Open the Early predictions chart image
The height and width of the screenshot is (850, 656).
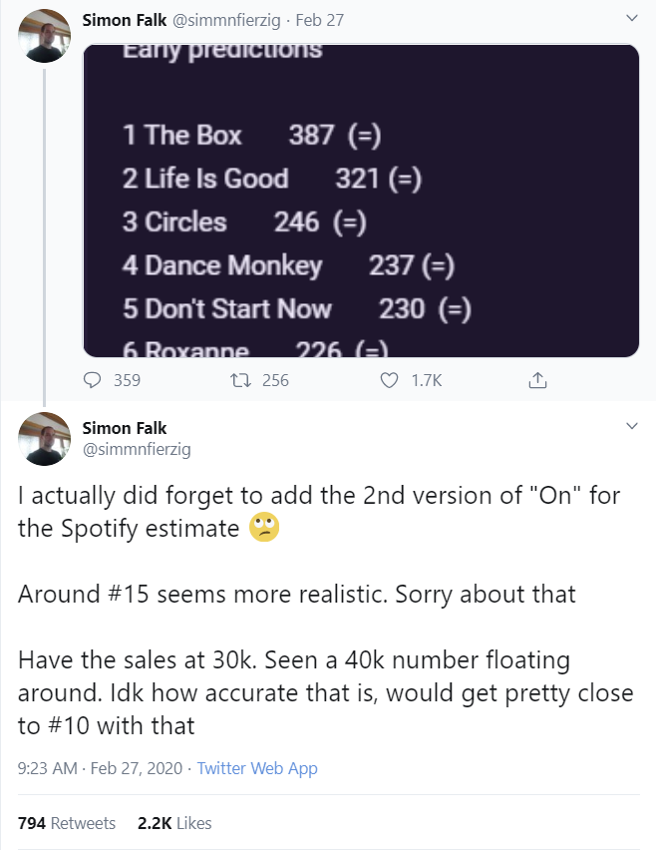[361, 200]
